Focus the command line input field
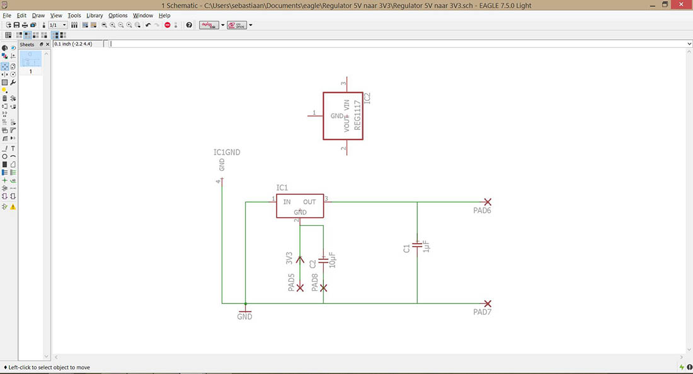The height and width of the screenshot is (374, 693). 398,44
